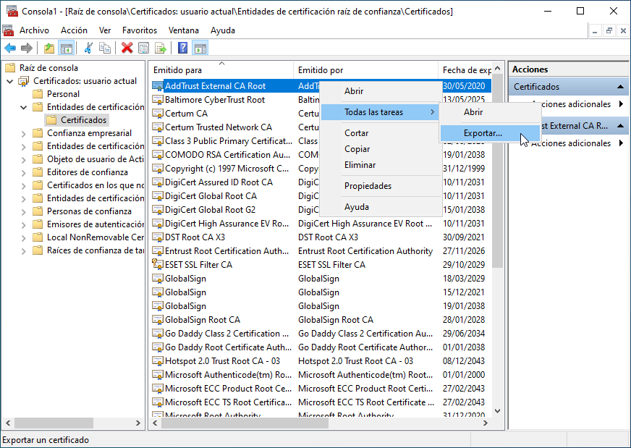Click the scissors Cut icon in toolbar
The width and height of the screenshot is (631, 448).
(88, 48)
